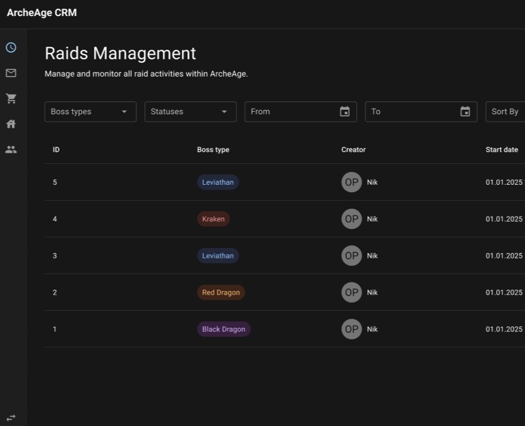Click the Start date column header

[502, 150]
